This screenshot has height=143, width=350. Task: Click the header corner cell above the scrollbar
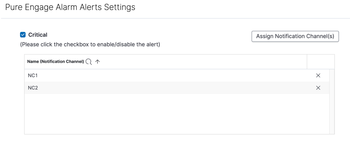click(332, 61)
